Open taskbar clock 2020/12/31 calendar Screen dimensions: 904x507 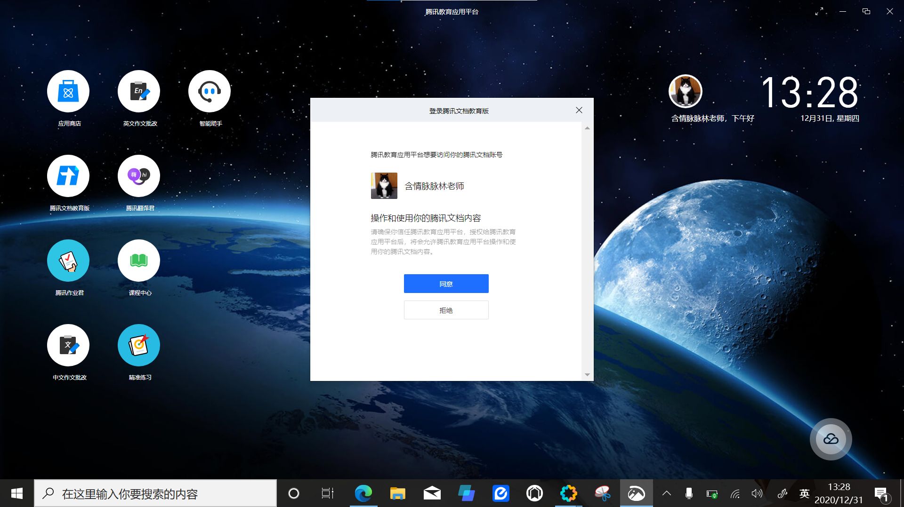[839, 493]
